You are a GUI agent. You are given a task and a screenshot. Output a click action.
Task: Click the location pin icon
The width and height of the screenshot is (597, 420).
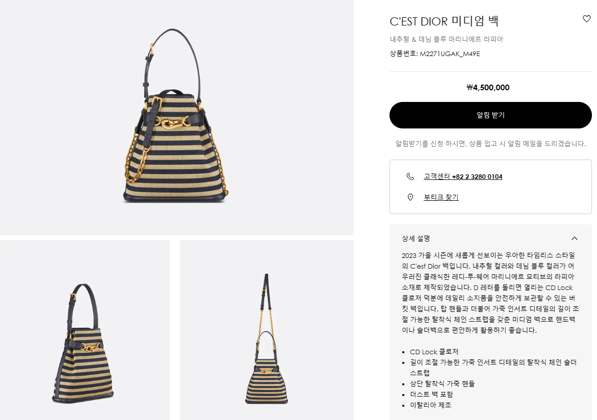[410, 197]
